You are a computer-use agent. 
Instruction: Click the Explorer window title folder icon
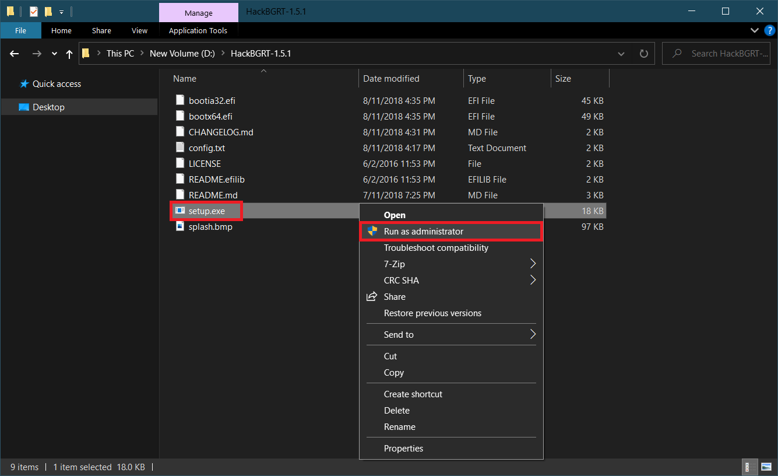pos(10,11)
